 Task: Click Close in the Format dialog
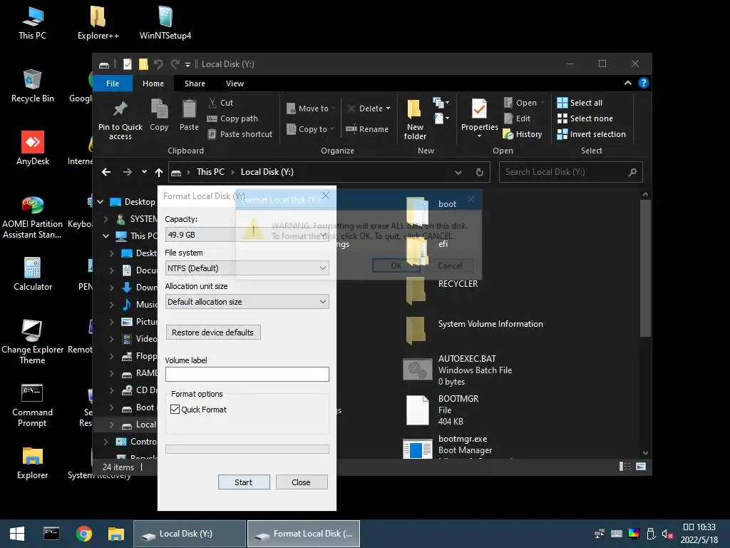click(301, 482)
